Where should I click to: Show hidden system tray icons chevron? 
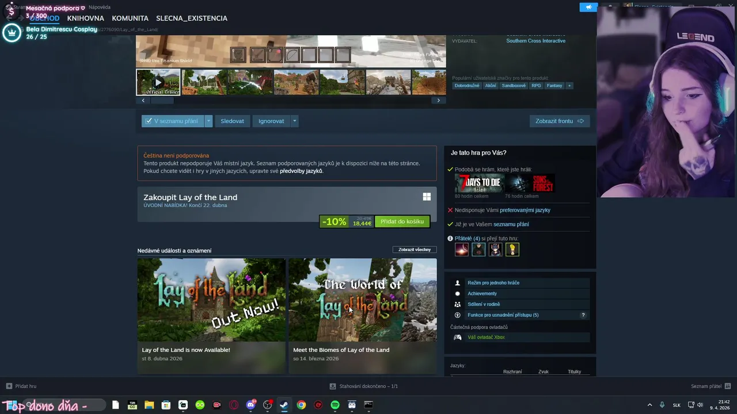pos(650,405)
